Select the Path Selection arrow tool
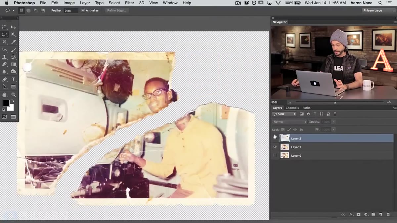Viewport: 397px width, 223px height. [x=4, y=87]
